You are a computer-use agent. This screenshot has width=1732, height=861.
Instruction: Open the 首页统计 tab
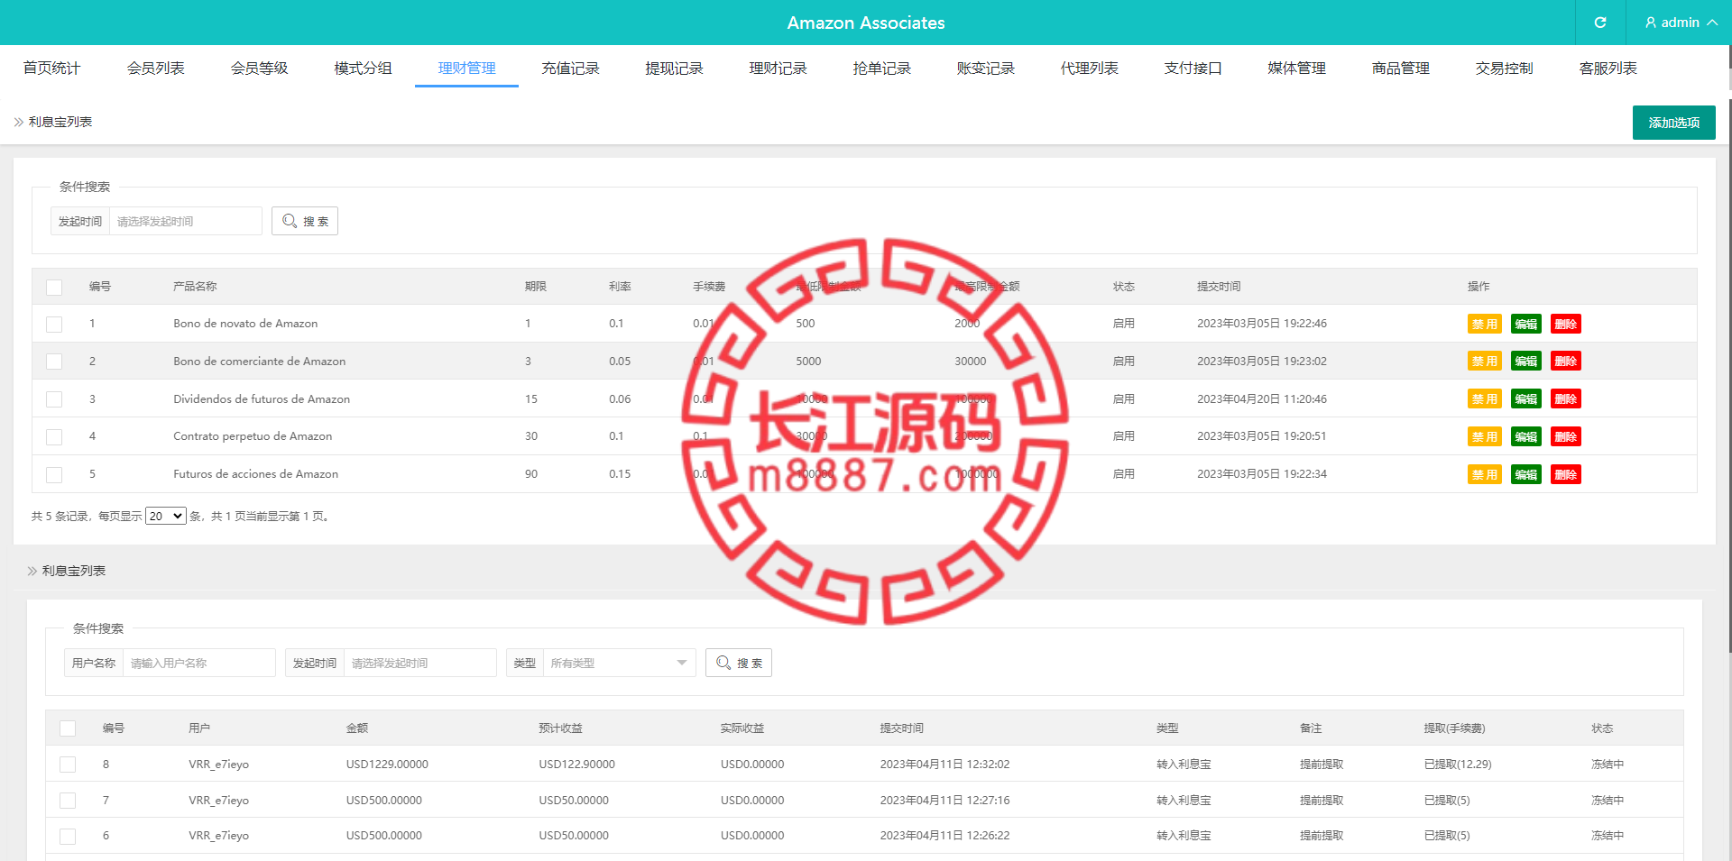[x=51, y=68]
